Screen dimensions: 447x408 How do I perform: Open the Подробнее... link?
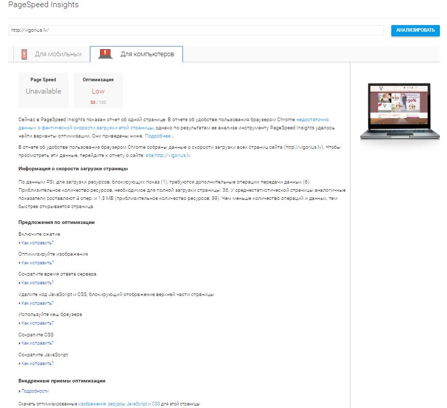tap(159, 136)
